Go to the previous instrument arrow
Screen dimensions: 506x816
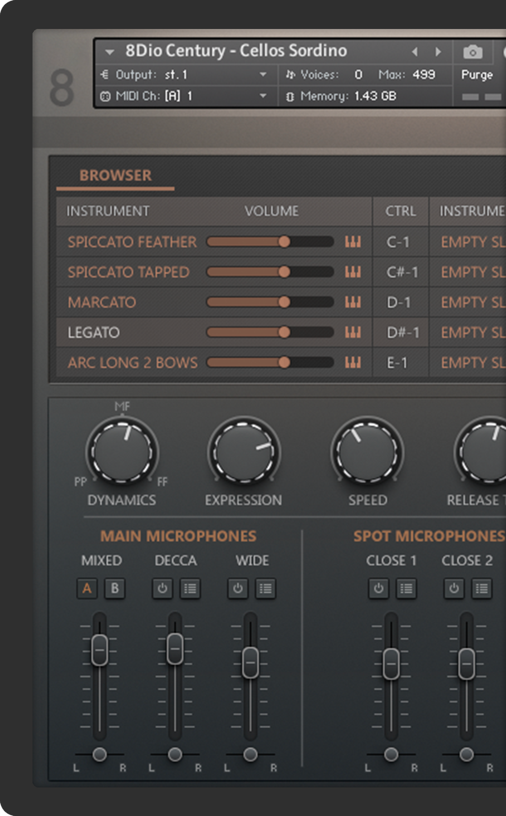[415, 52]
